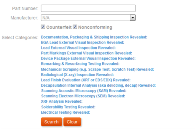Click Device Package External Visual Inspection link

pyautogui.click(x=88, y=59)
